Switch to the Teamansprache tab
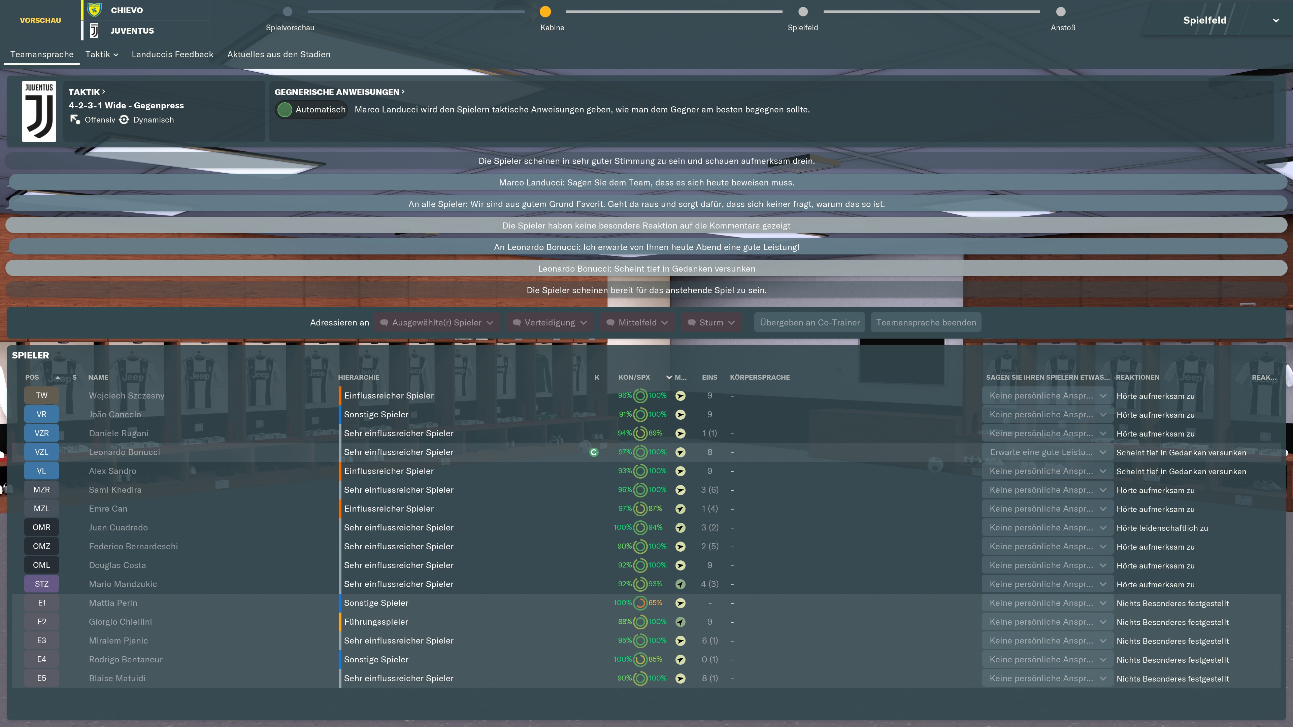Image resolution: width=1293 pixels, height=727 pixels. tap(42, 54)
